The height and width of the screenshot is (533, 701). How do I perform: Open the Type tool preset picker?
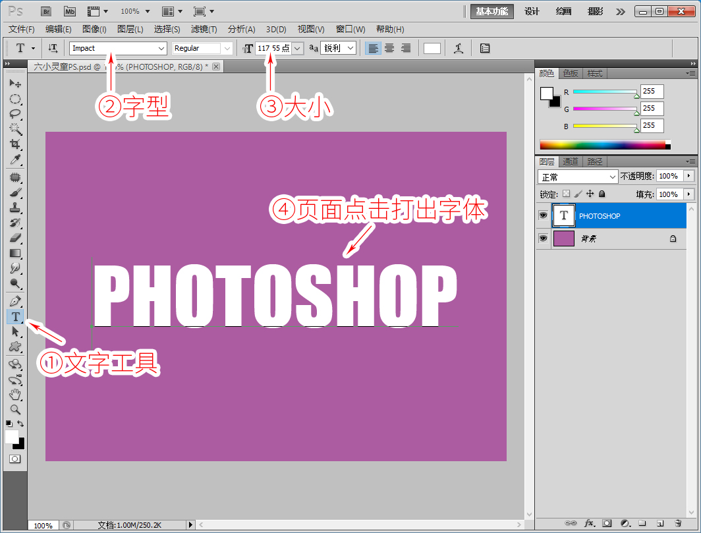pyautogui.click(x=33, y=48)
